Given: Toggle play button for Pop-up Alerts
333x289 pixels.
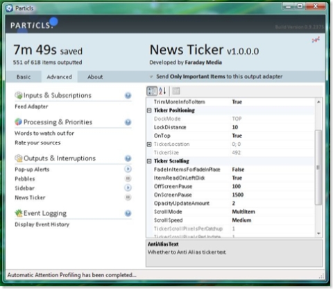Looking at the screenshot, I should tap(128, 169).
